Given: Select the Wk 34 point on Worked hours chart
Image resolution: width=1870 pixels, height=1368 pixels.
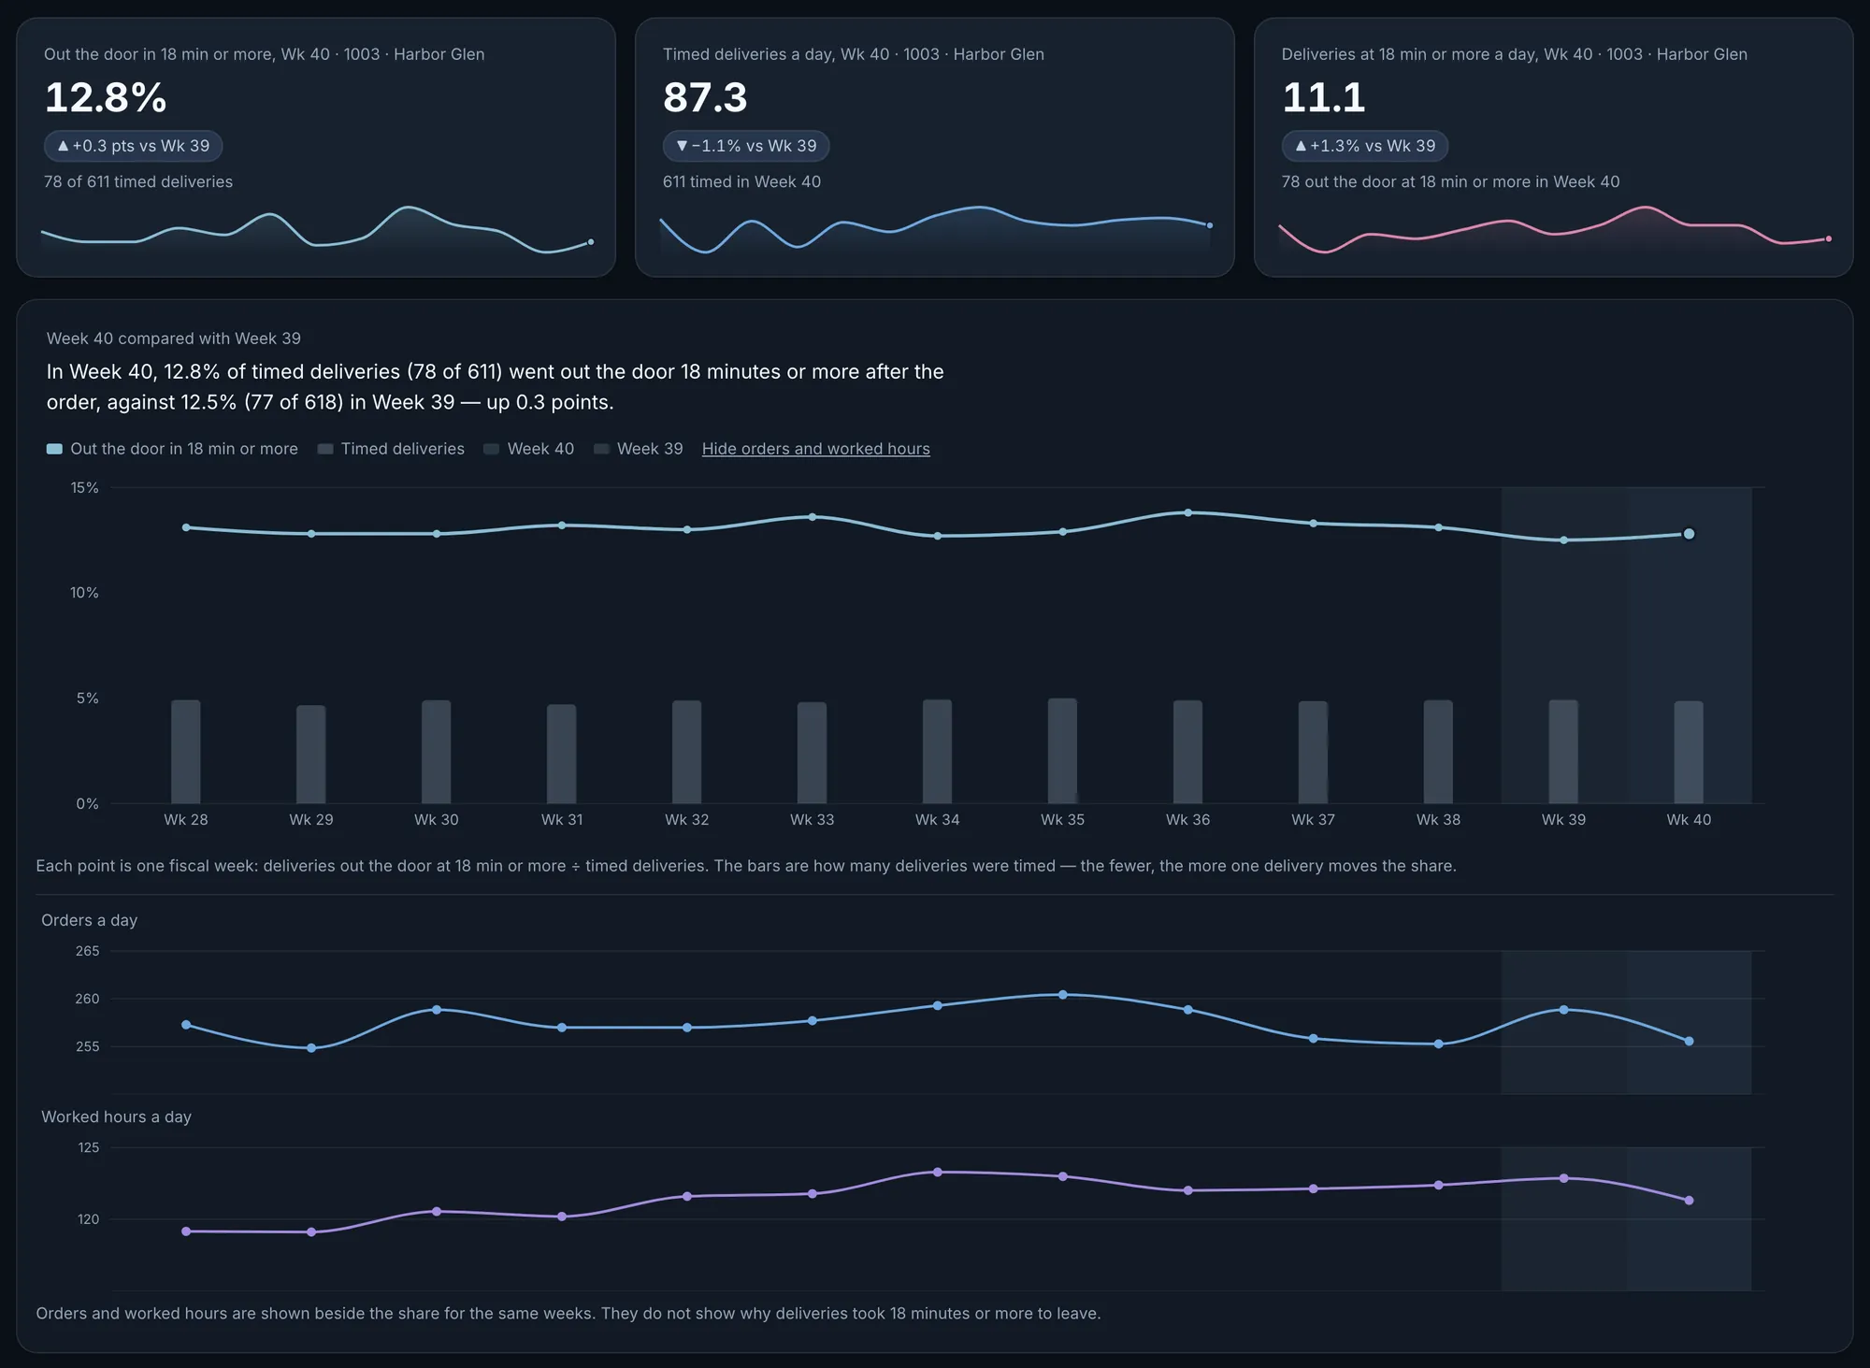Looking at the screenshot, I should click(x=938, y=1172).
